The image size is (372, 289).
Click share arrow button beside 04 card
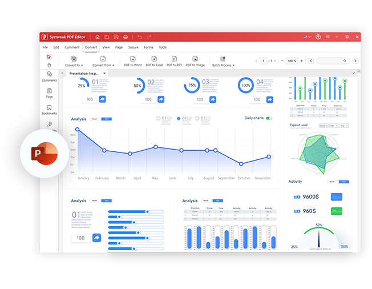[x=270, y=100]
